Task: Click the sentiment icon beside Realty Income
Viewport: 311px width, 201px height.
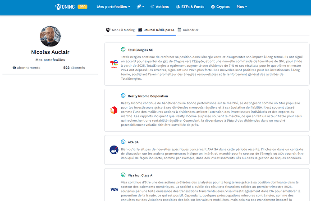Action: (123, 96)
